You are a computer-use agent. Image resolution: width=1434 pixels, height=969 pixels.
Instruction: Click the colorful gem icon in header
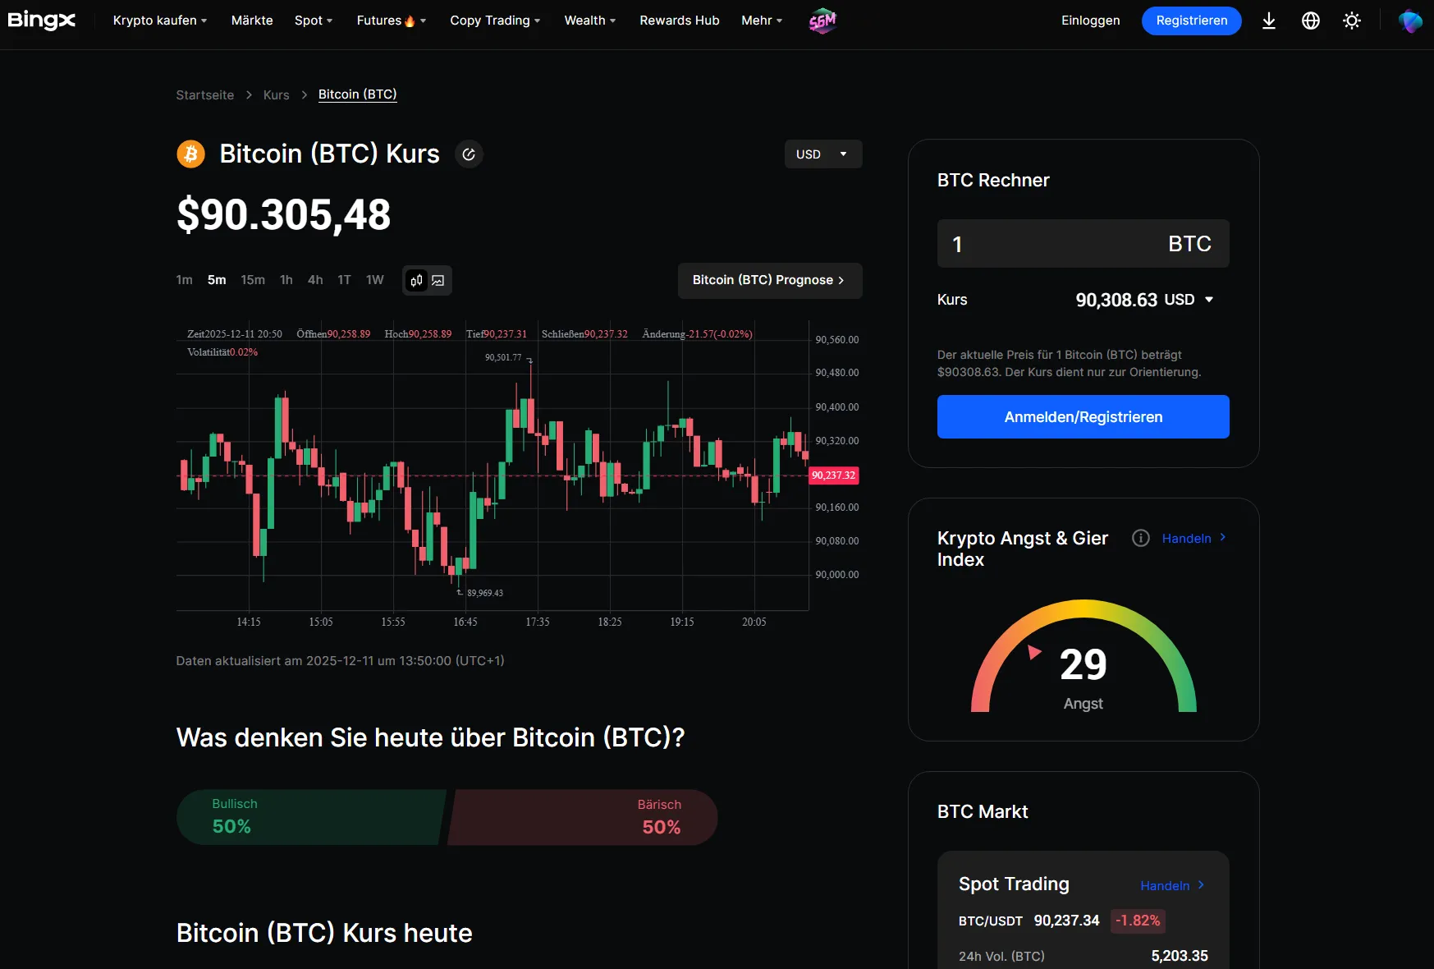coord(1410,21)
